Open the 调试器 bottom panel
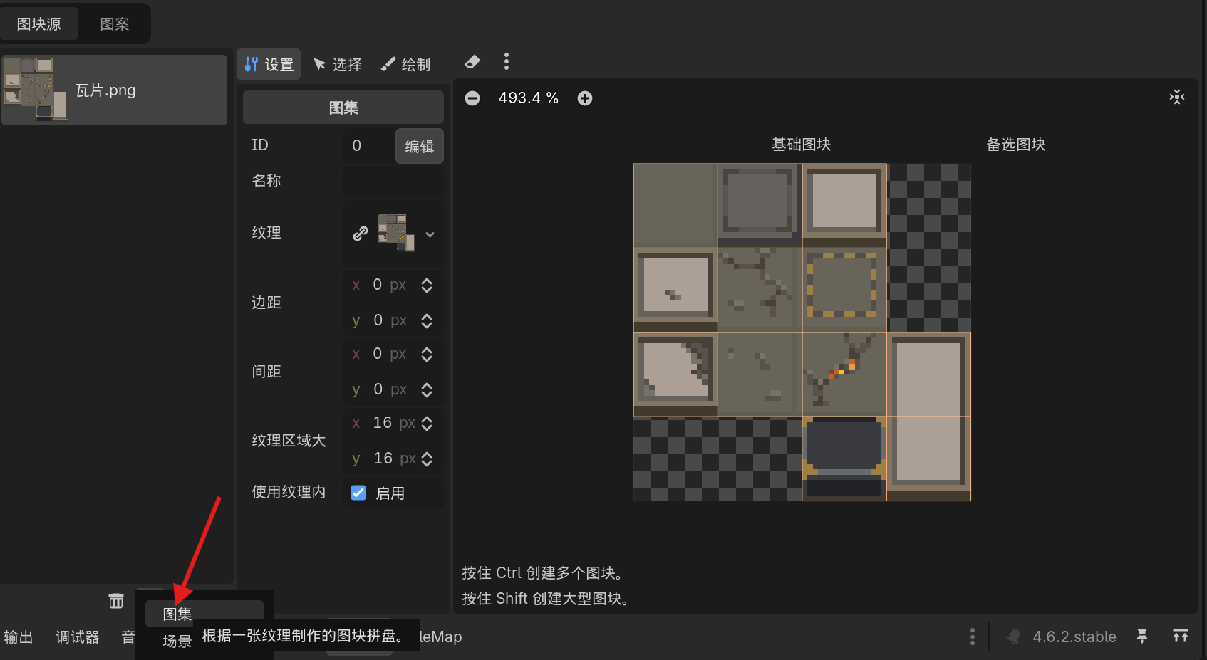 pos(78,637)
